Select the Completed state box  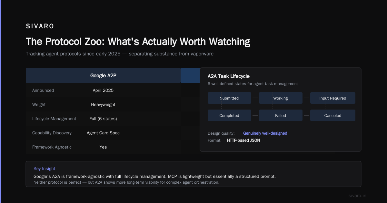(x=229, y=115)
